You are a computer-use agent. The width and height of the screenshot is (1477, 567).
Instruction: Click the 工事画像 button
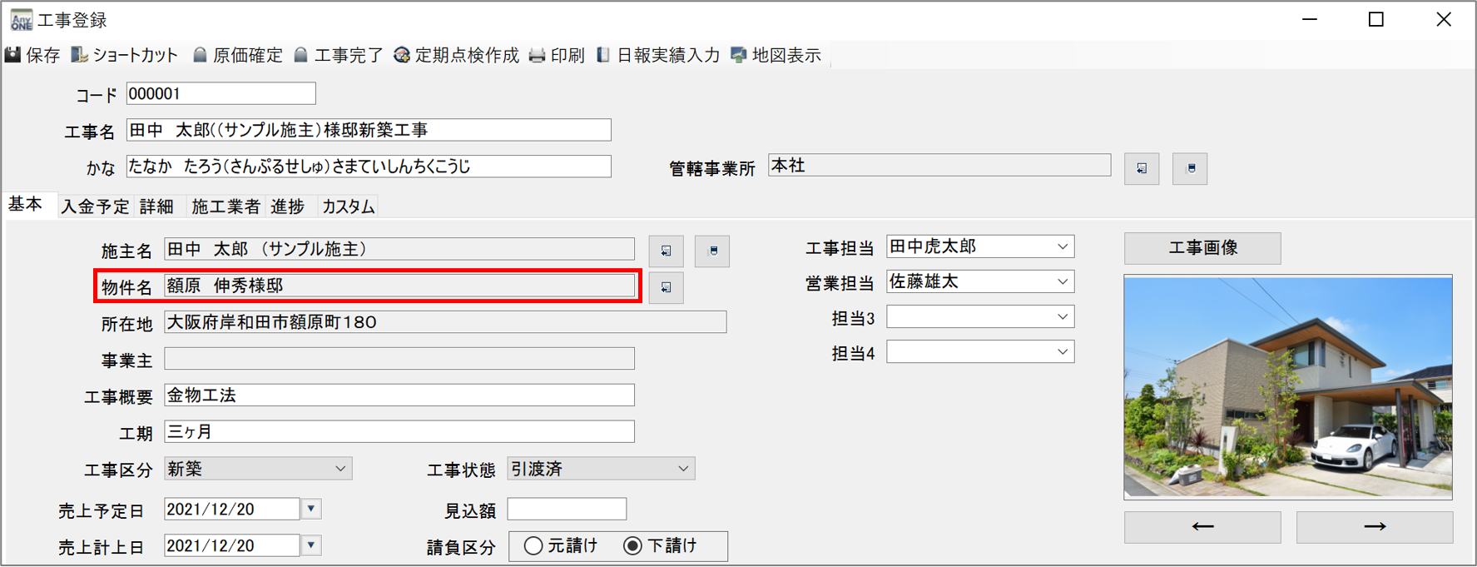click(x=1202, y=248)
